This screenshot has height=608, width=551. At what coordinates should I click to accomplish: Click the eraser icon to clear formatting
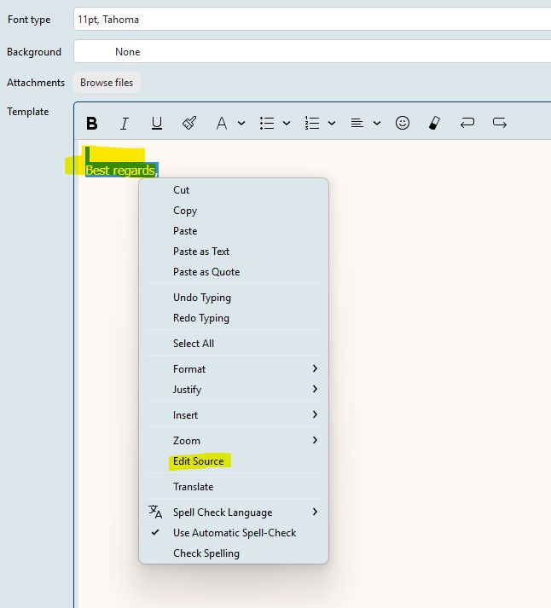[433, 124]
